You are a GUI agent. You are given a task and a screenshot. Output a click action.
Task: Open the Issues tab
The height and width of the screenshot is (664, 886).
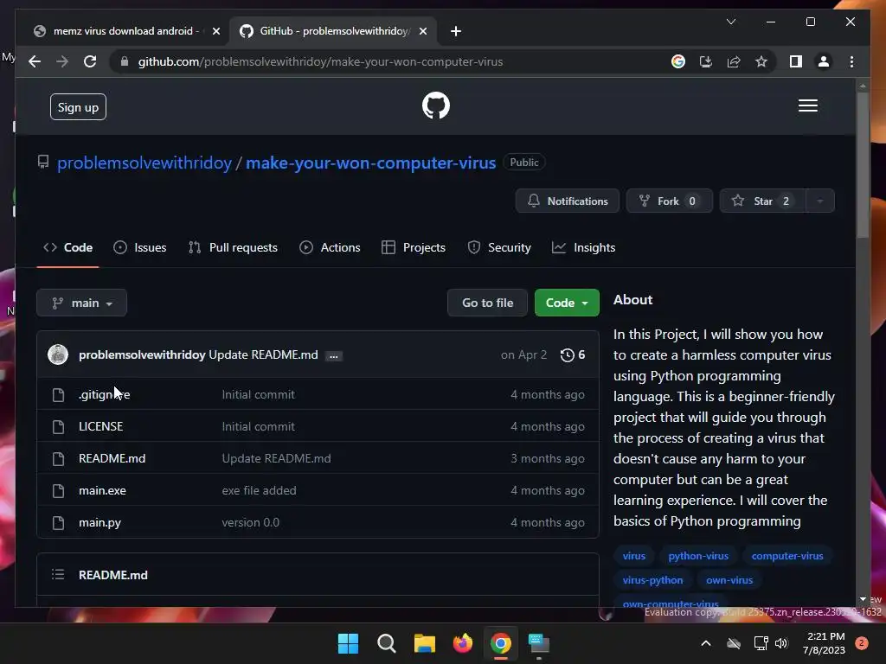(139, 247)
